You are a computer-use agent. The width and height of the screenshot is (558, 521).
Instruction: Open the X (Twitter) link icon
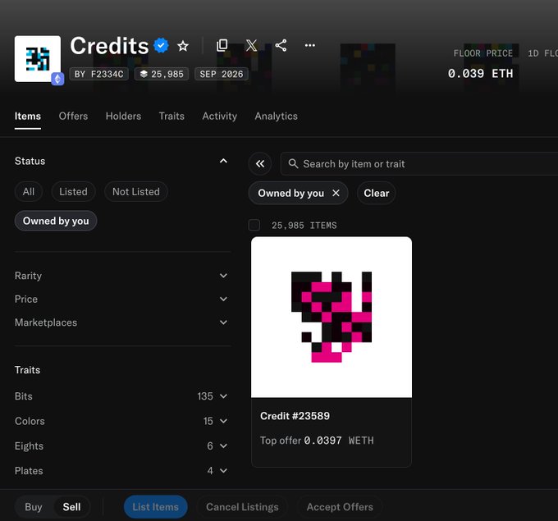(251, 45)
